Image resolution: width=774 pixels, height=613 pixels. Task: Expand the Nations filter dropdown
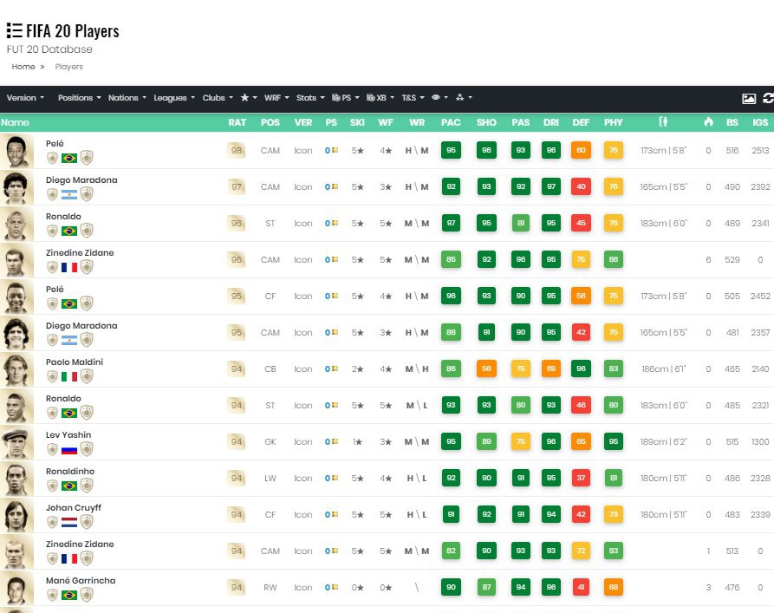127,98
